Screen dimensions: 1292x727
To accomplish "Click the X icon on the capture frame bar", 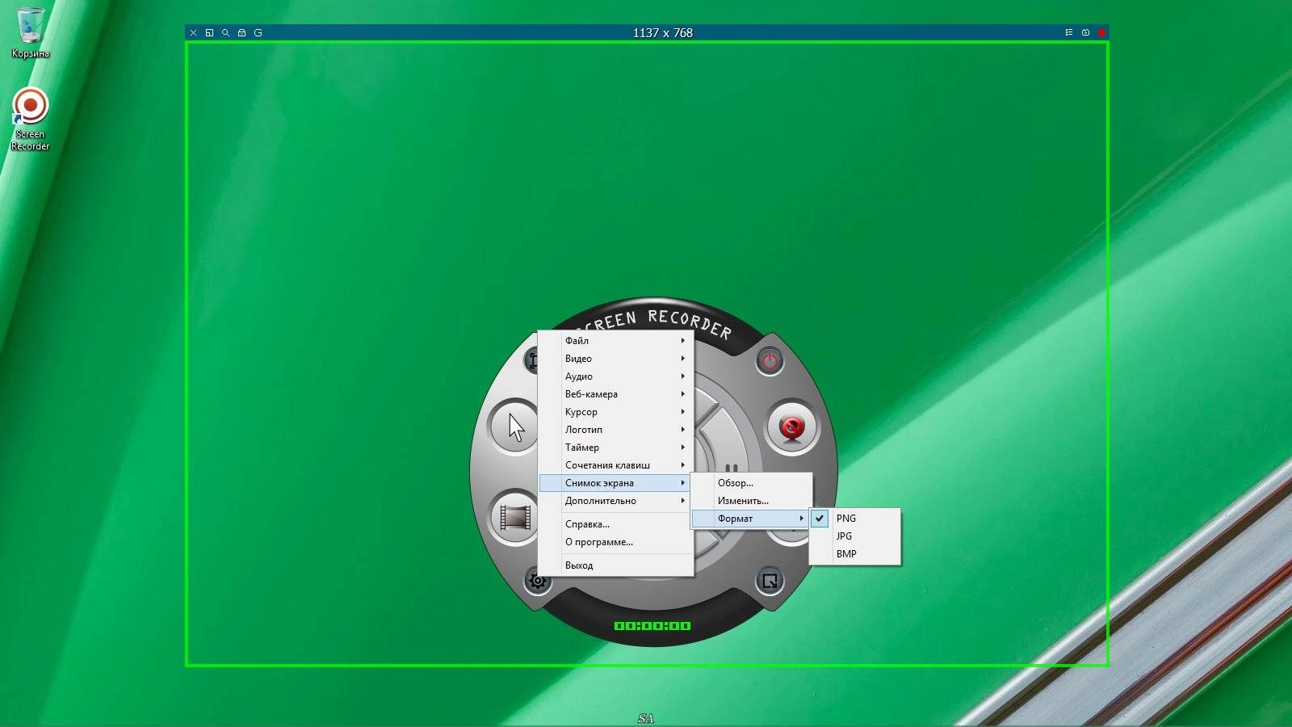I will tap(193, 33).
